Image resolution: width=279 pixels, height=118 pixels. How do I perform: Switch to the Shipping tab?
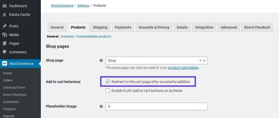click(100, 27)
